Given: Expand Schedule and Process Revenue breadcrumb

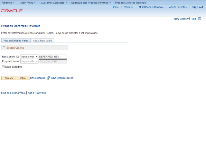Looking at the screenshot, I should 91,3.
